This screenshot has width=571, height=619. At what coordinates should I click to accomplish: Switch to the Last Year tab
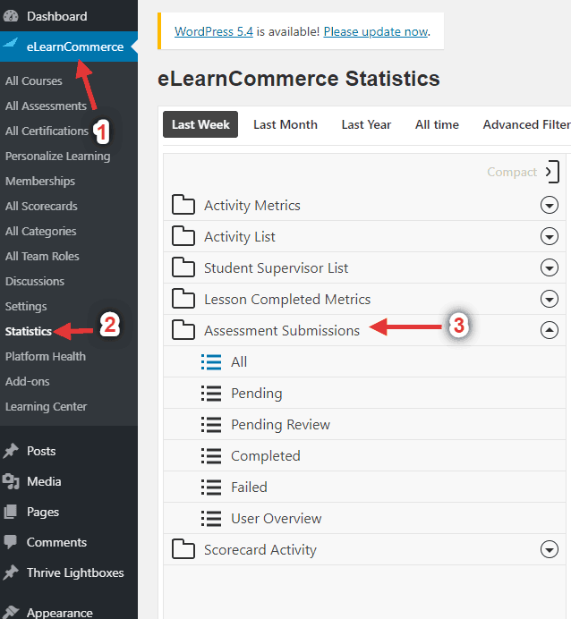[x=366, y=124]
